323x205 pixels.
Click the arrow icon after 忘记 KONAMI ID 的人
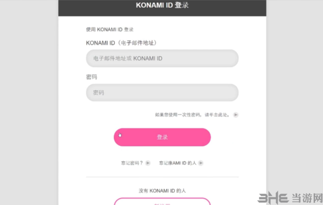(201, 163)
